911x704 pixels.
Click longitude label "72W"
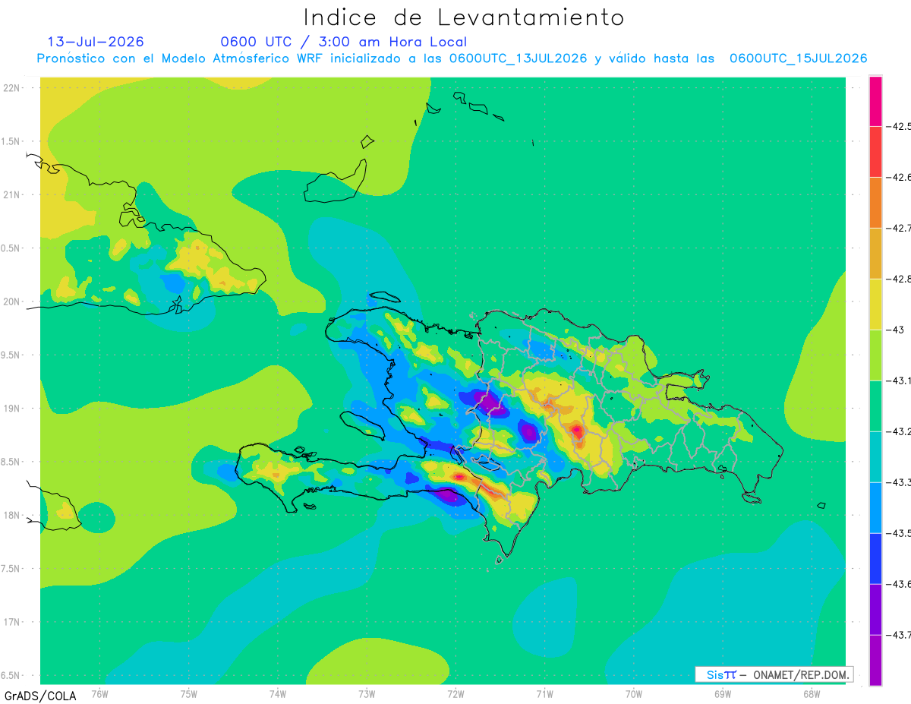pyautogui.click(x=455, y=693)
